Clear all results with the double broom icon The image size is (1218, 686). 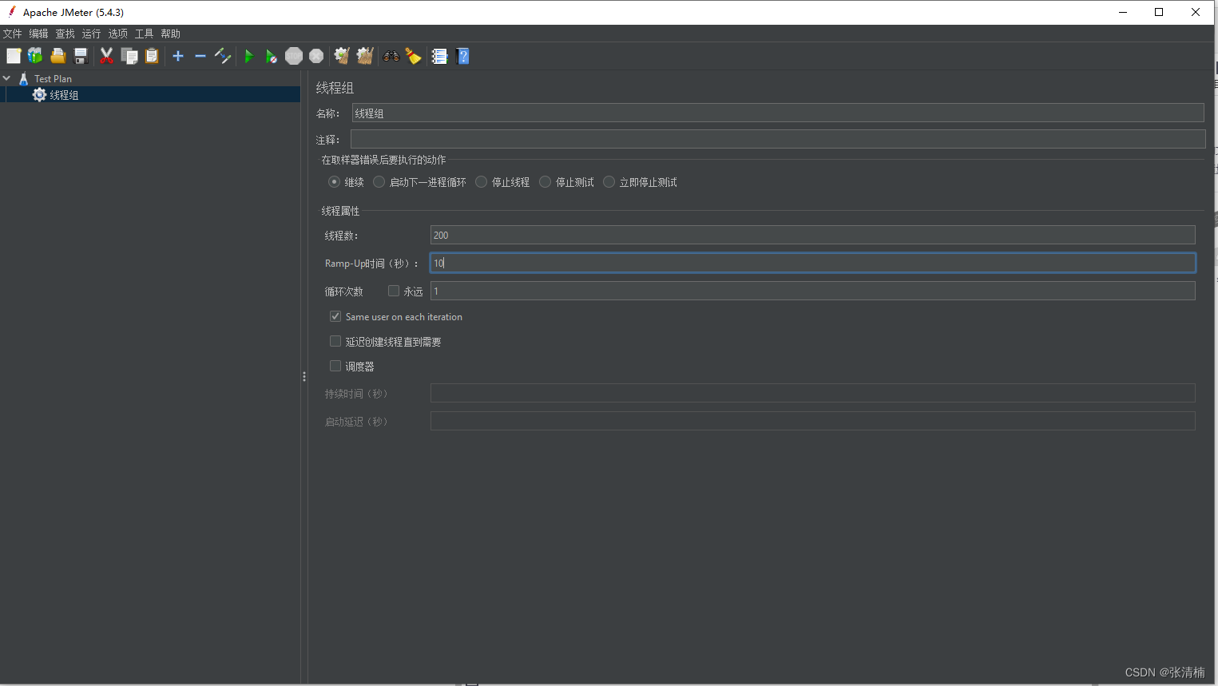pyautogui.click(x=365, y=56)
